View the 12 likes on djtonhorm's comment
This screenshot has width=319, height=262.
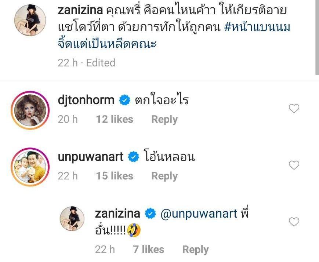[x=115, y=119]
